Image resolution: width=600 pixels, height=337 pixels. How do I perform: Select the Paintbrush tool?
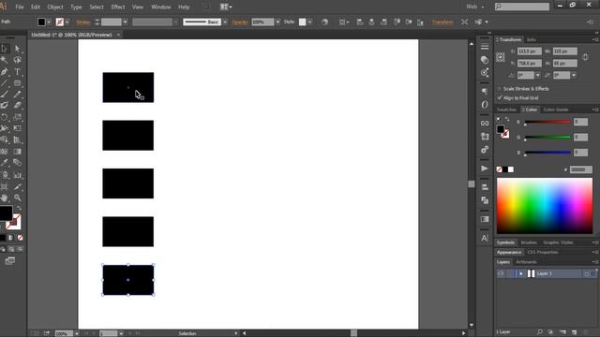(4, 94)
